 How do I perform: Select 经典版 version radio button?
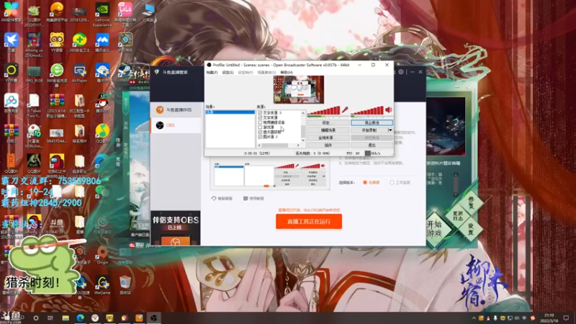coord(365,182)
